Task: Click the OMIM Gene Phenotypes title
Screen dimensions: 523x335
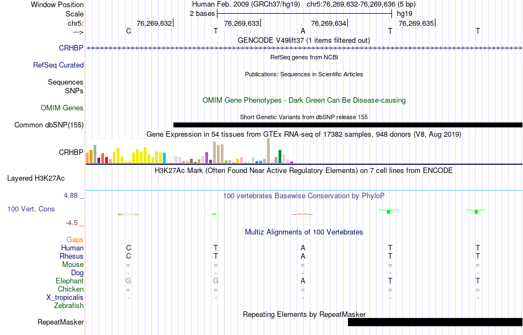Action: [x=304, y=100]
